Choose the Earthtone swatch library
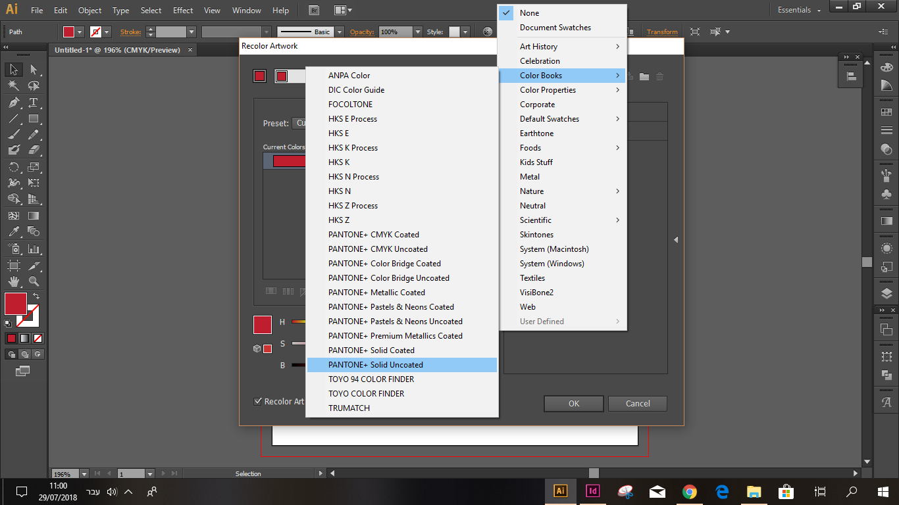Viewport: 899px width, 505px height. click(563, 133)
